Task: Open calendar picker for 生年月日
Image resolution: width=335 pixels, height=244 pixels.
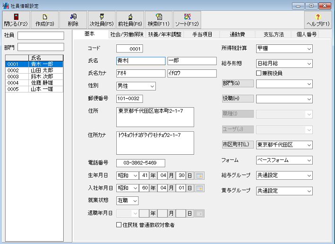Action: 200,175
